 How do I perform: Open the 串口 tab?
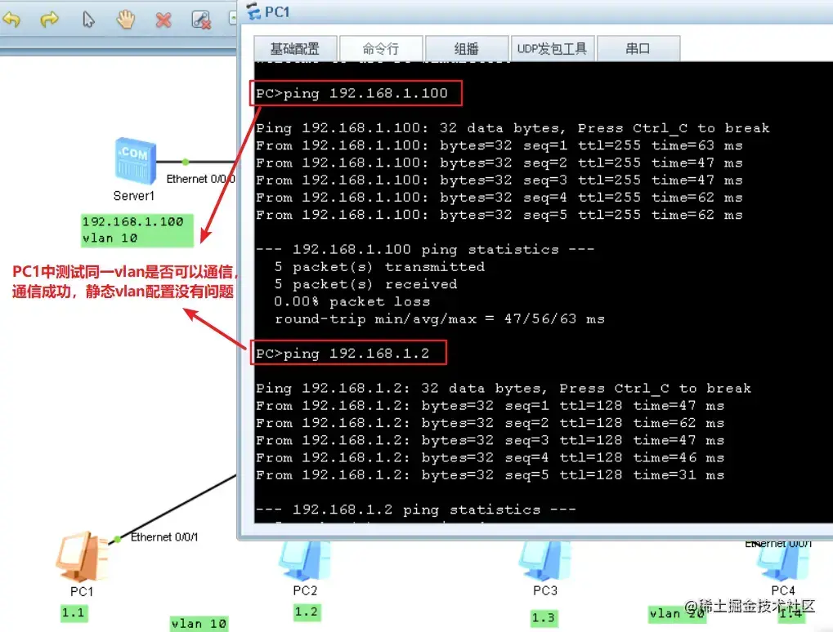(x=638, y=49)
